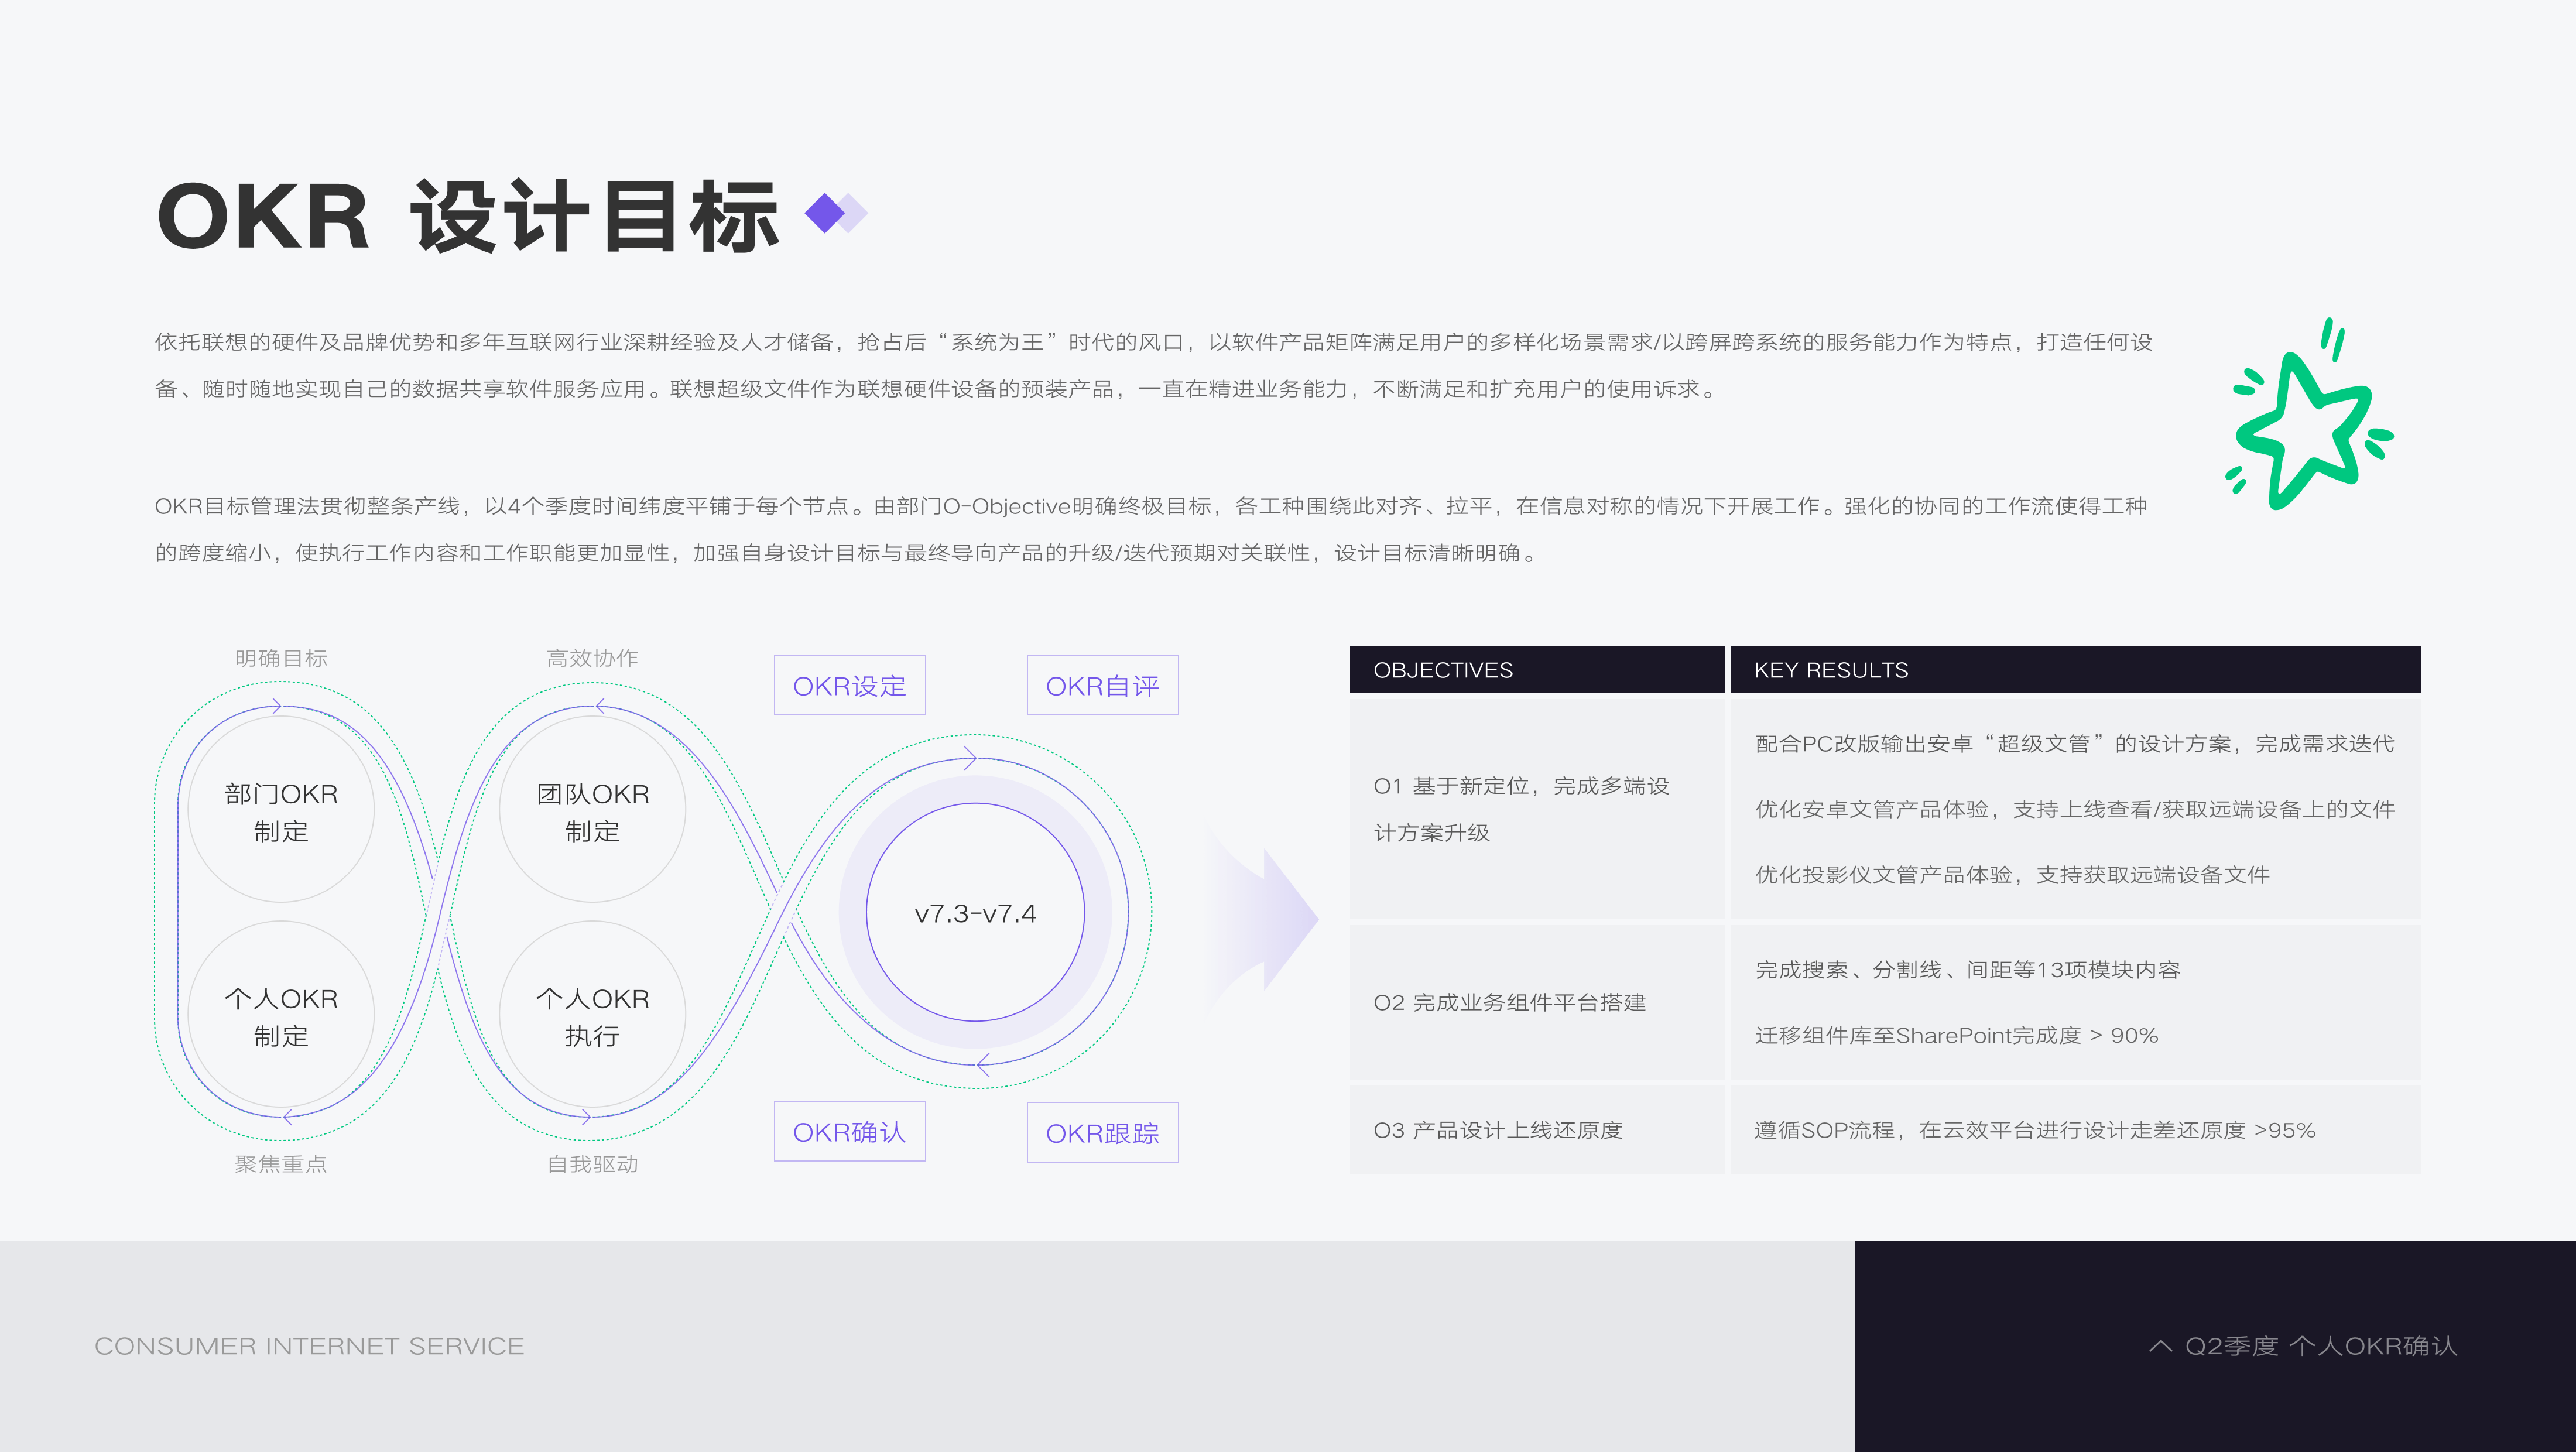
Task: Click the paragraph beginning OKR目标管理法
Action: 1151,529
